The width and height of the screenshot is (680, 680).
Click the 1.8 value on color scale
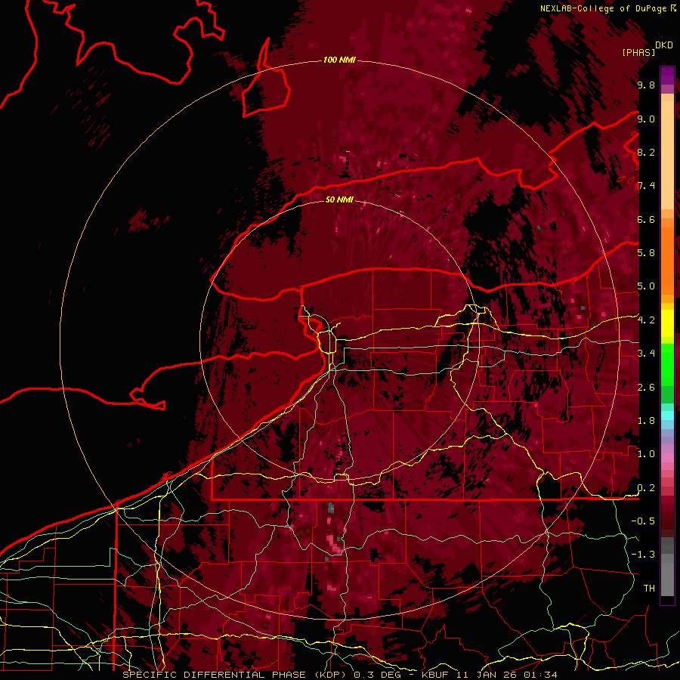tap(646, 421)
